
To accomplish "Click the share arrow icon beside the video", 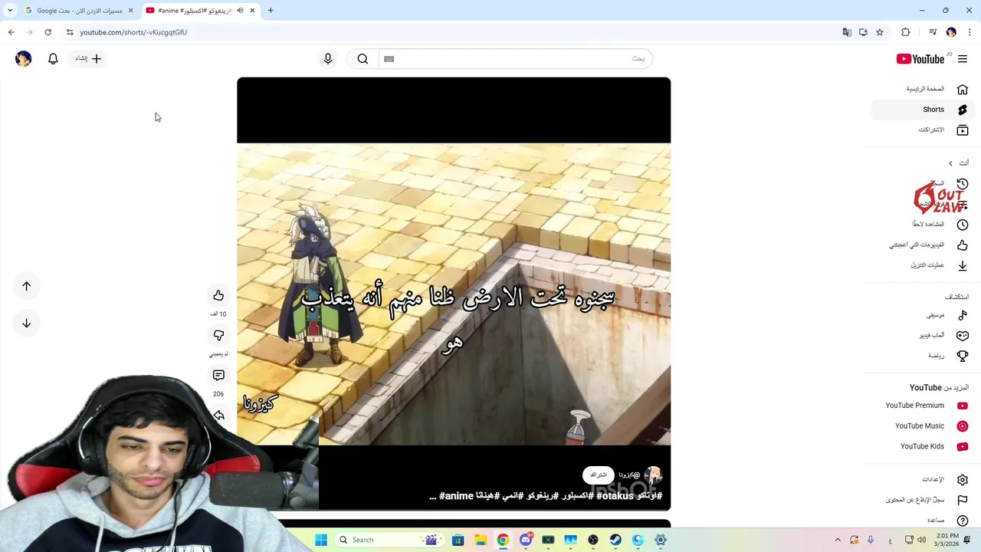I will pyautogui.click(x=218, y=415).
